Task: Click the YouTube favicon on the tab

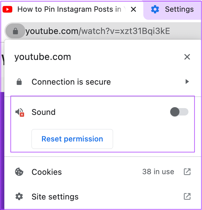Action: [x=7, y=9]
